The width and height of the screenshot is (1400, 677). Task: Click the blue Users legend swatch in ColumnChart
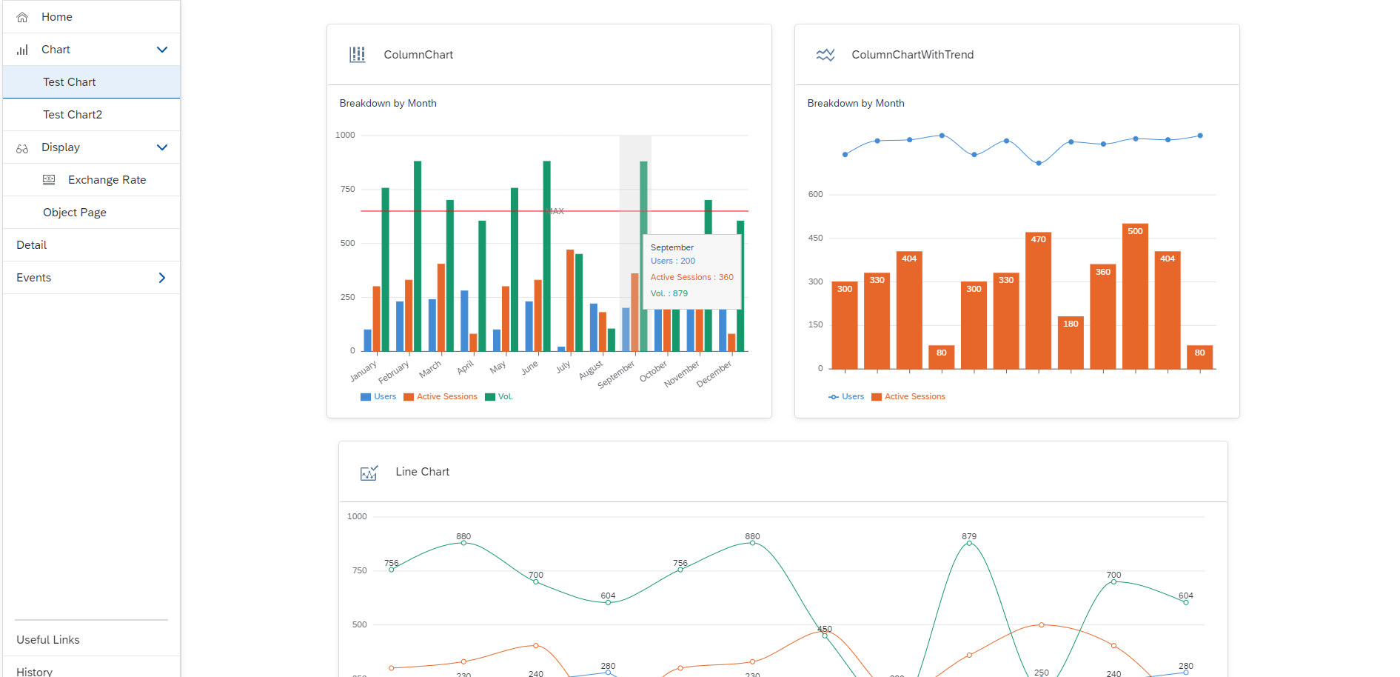coord(366,397)
